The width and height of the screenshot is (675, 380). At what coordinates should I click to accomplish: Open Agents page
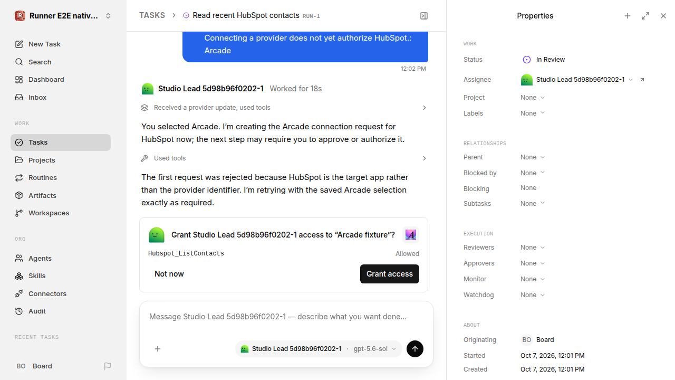pos(61,258)
